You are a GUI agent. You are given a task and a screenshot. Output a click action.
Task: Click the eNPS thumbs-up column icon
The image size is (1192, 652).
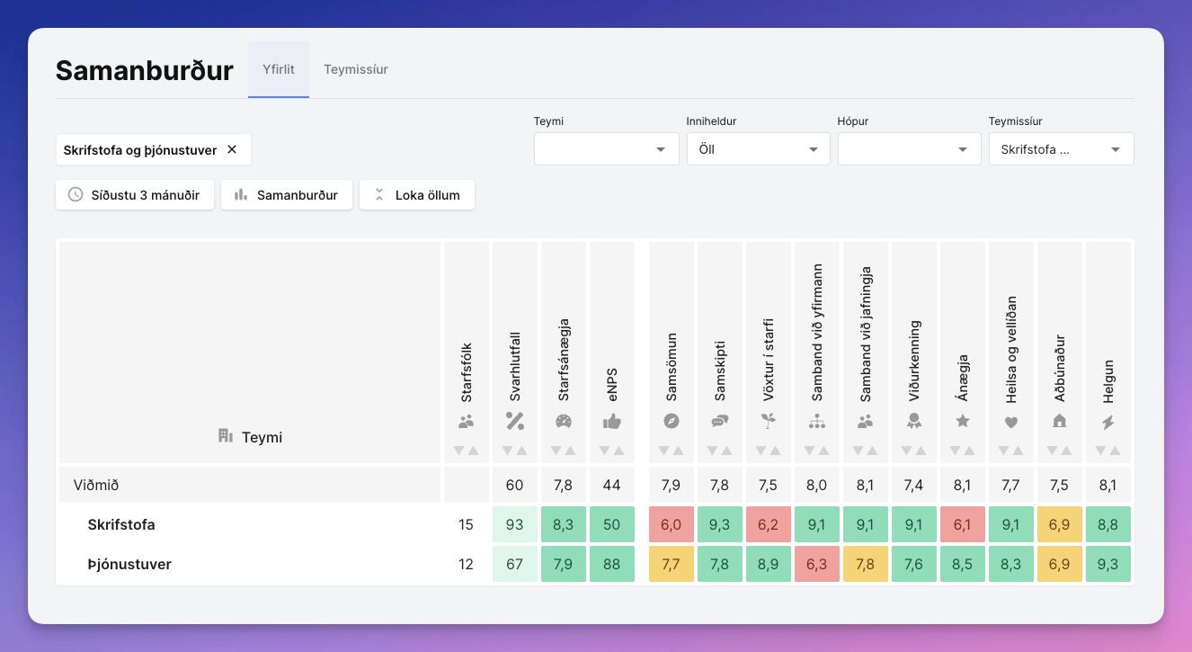(612, 420)
